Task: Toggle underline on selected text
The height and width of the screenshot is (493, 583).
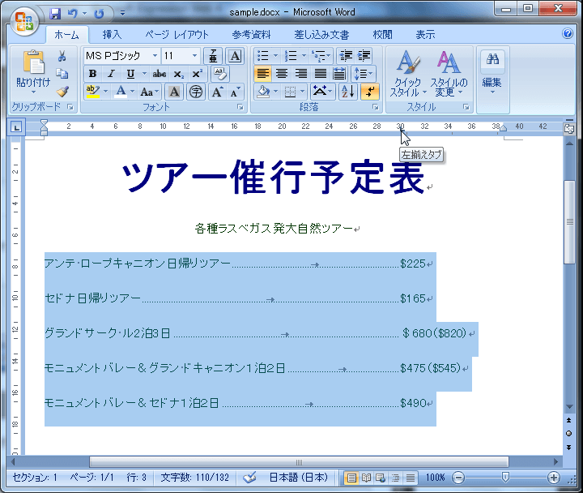Action: [x=130, y=74]
